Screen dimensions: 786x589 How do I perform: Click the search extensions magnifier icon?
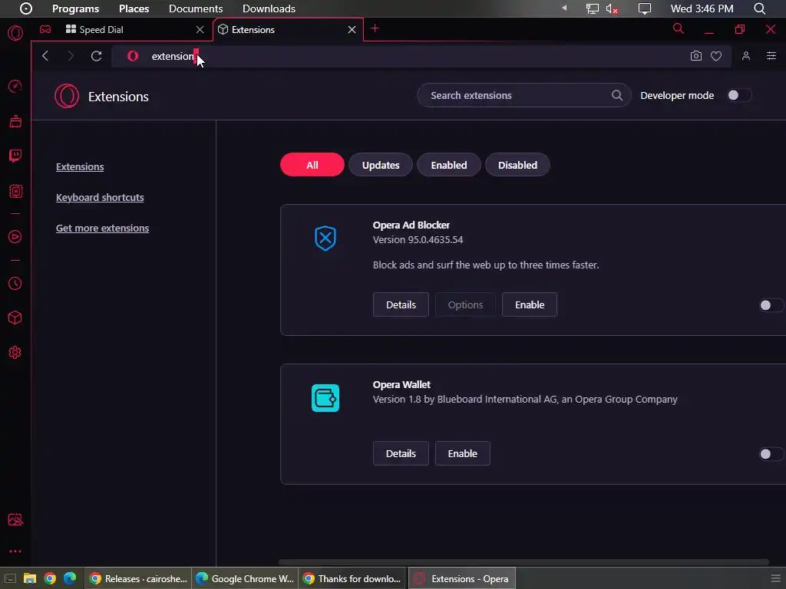pos(617,95)
